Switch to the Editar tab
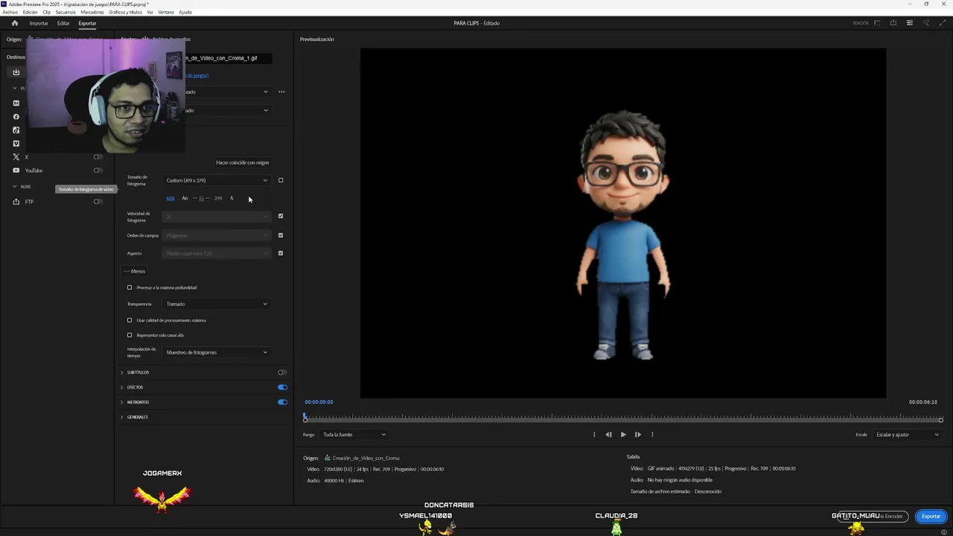The image size is (953, 536). 63,23
